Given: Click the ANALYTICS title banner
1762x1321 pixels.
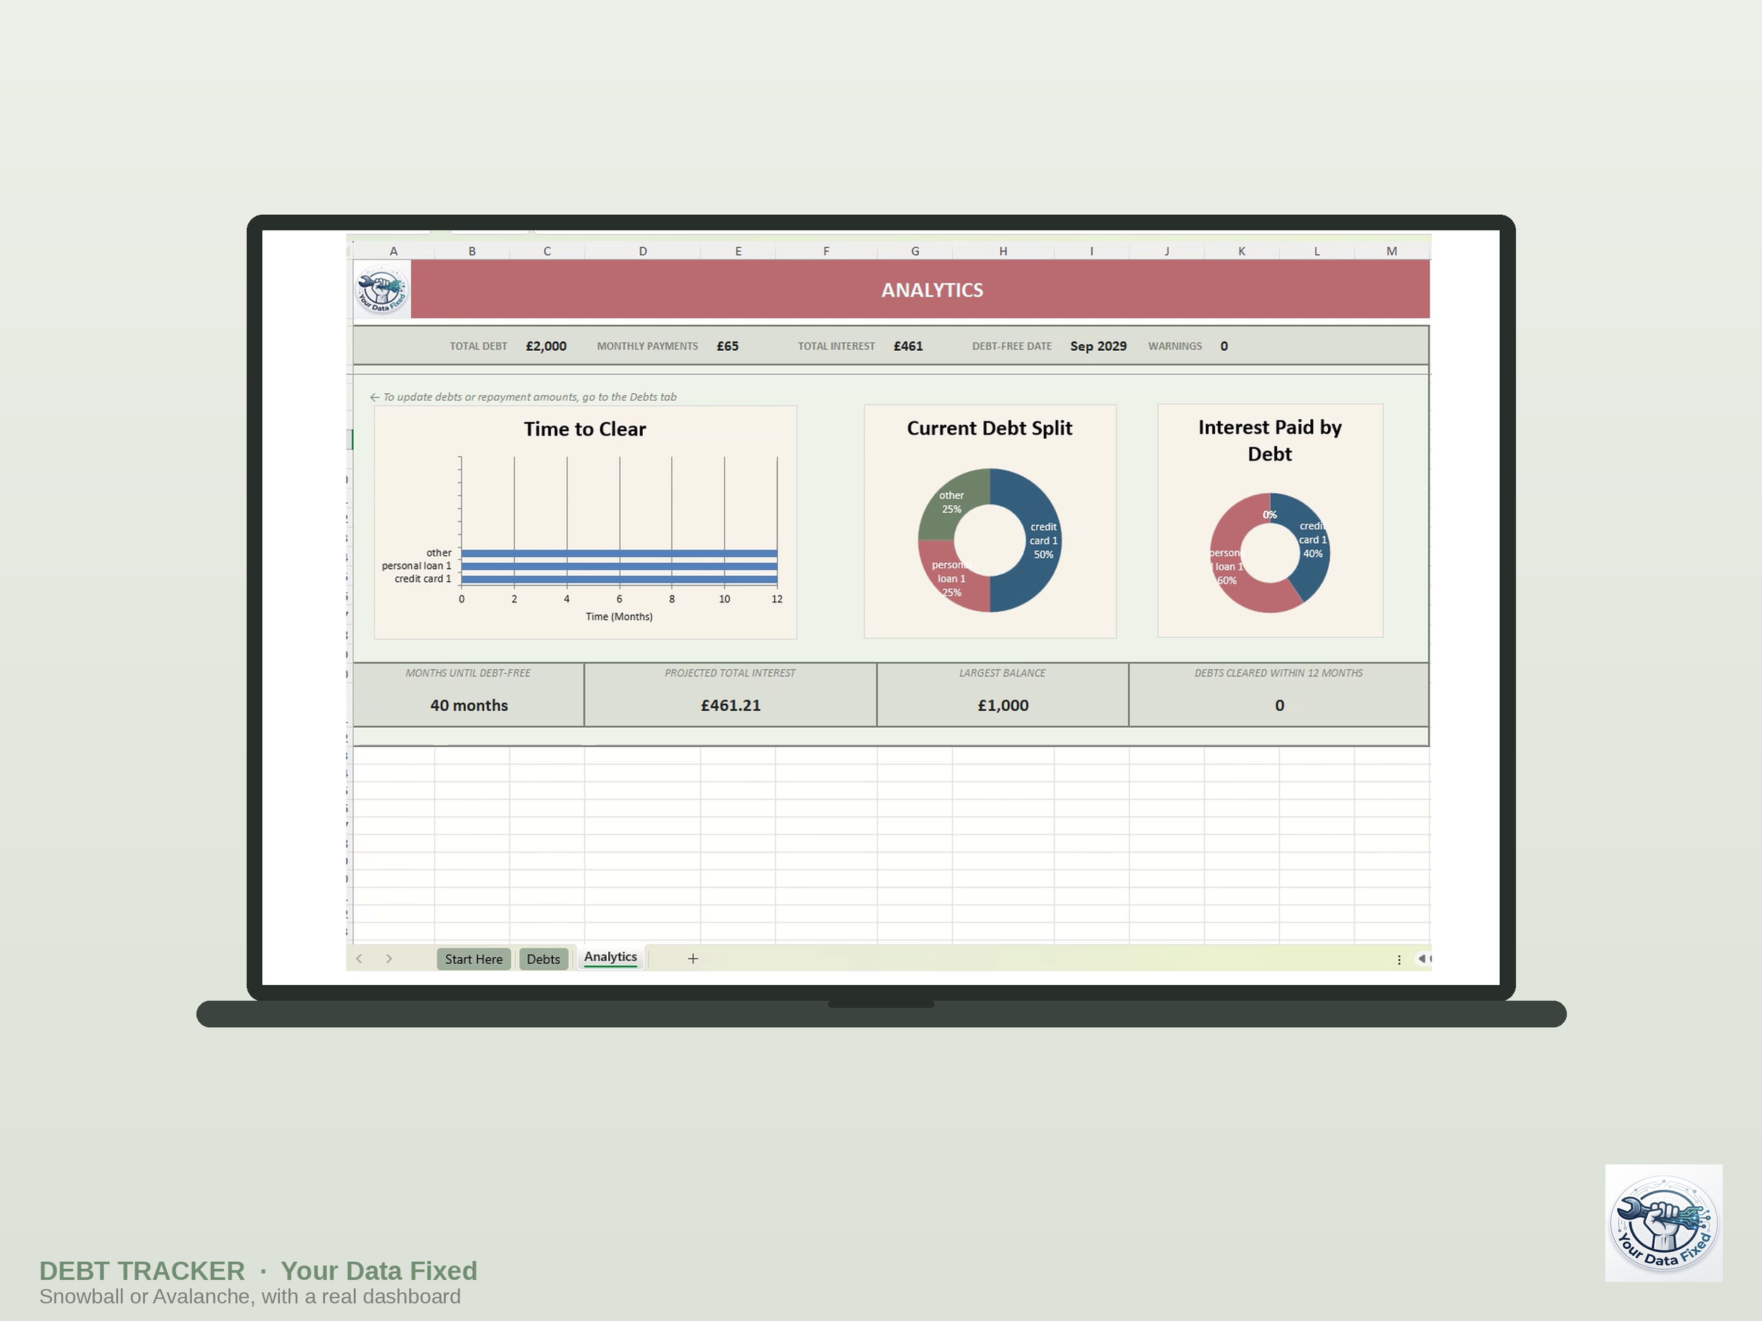Looking at the screenshot, I should [x=920, y=290].
